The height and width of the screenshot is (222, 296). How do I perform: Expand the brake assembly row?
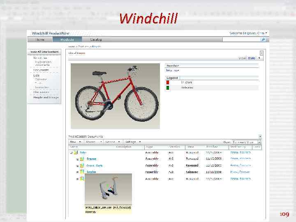tap(77, 172)
